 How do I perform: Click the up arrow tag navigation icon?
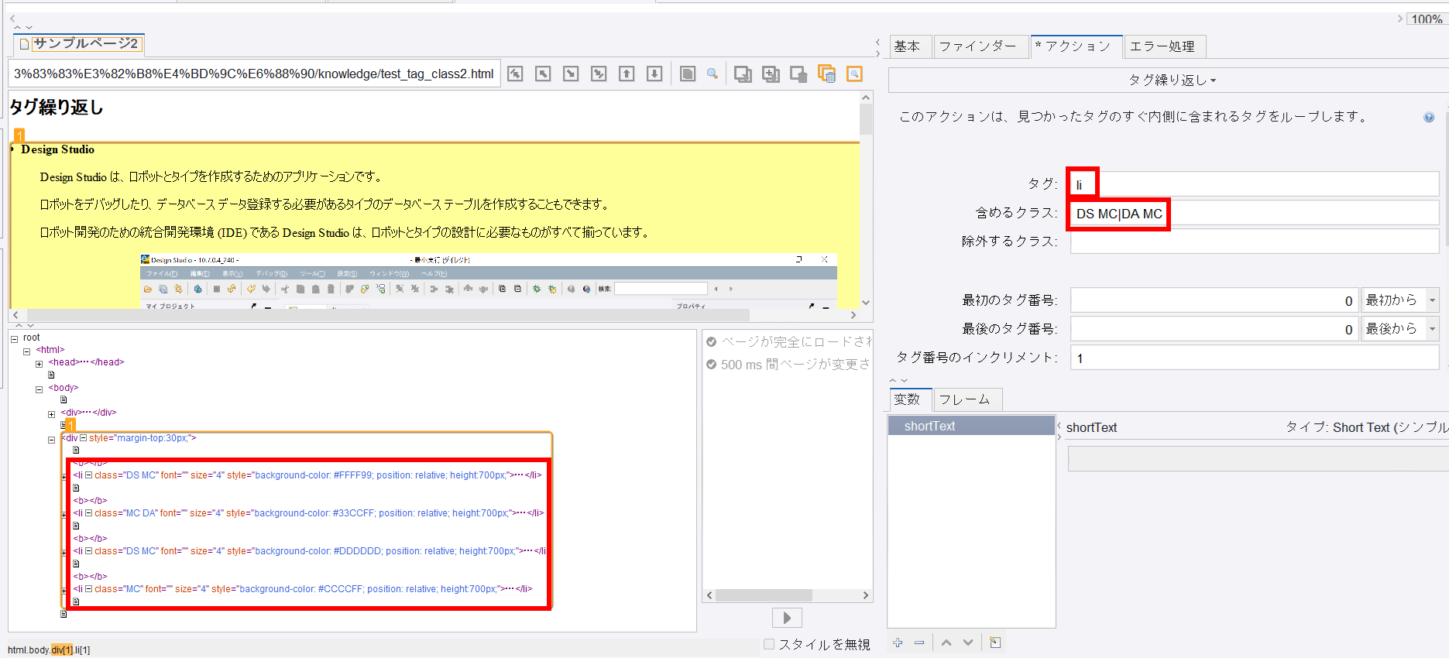(x=627, y=74)
